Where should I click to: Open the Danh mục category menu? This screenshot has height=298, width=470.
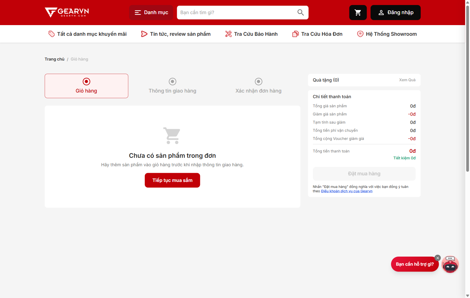click(x=151, y=13)
